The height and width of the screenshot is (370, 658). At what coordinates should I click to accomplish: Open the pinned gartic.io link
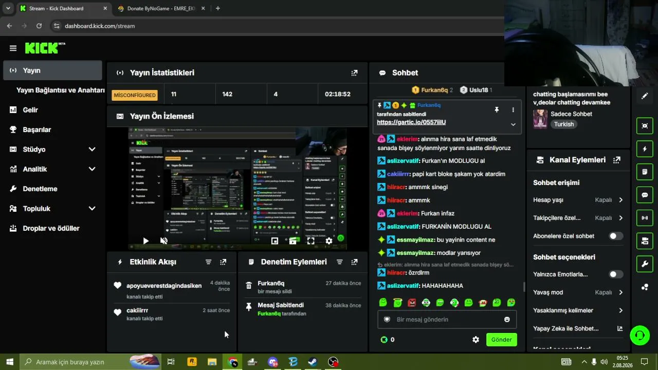click(x=411, y=122)
